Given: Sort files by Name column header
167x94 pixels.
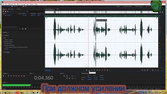Looking at the screenshot, I should tap(4, 14).
